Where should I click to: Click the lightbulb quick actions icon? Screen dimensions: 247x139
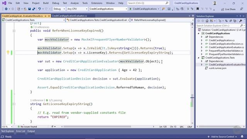[x=8, y=53]
